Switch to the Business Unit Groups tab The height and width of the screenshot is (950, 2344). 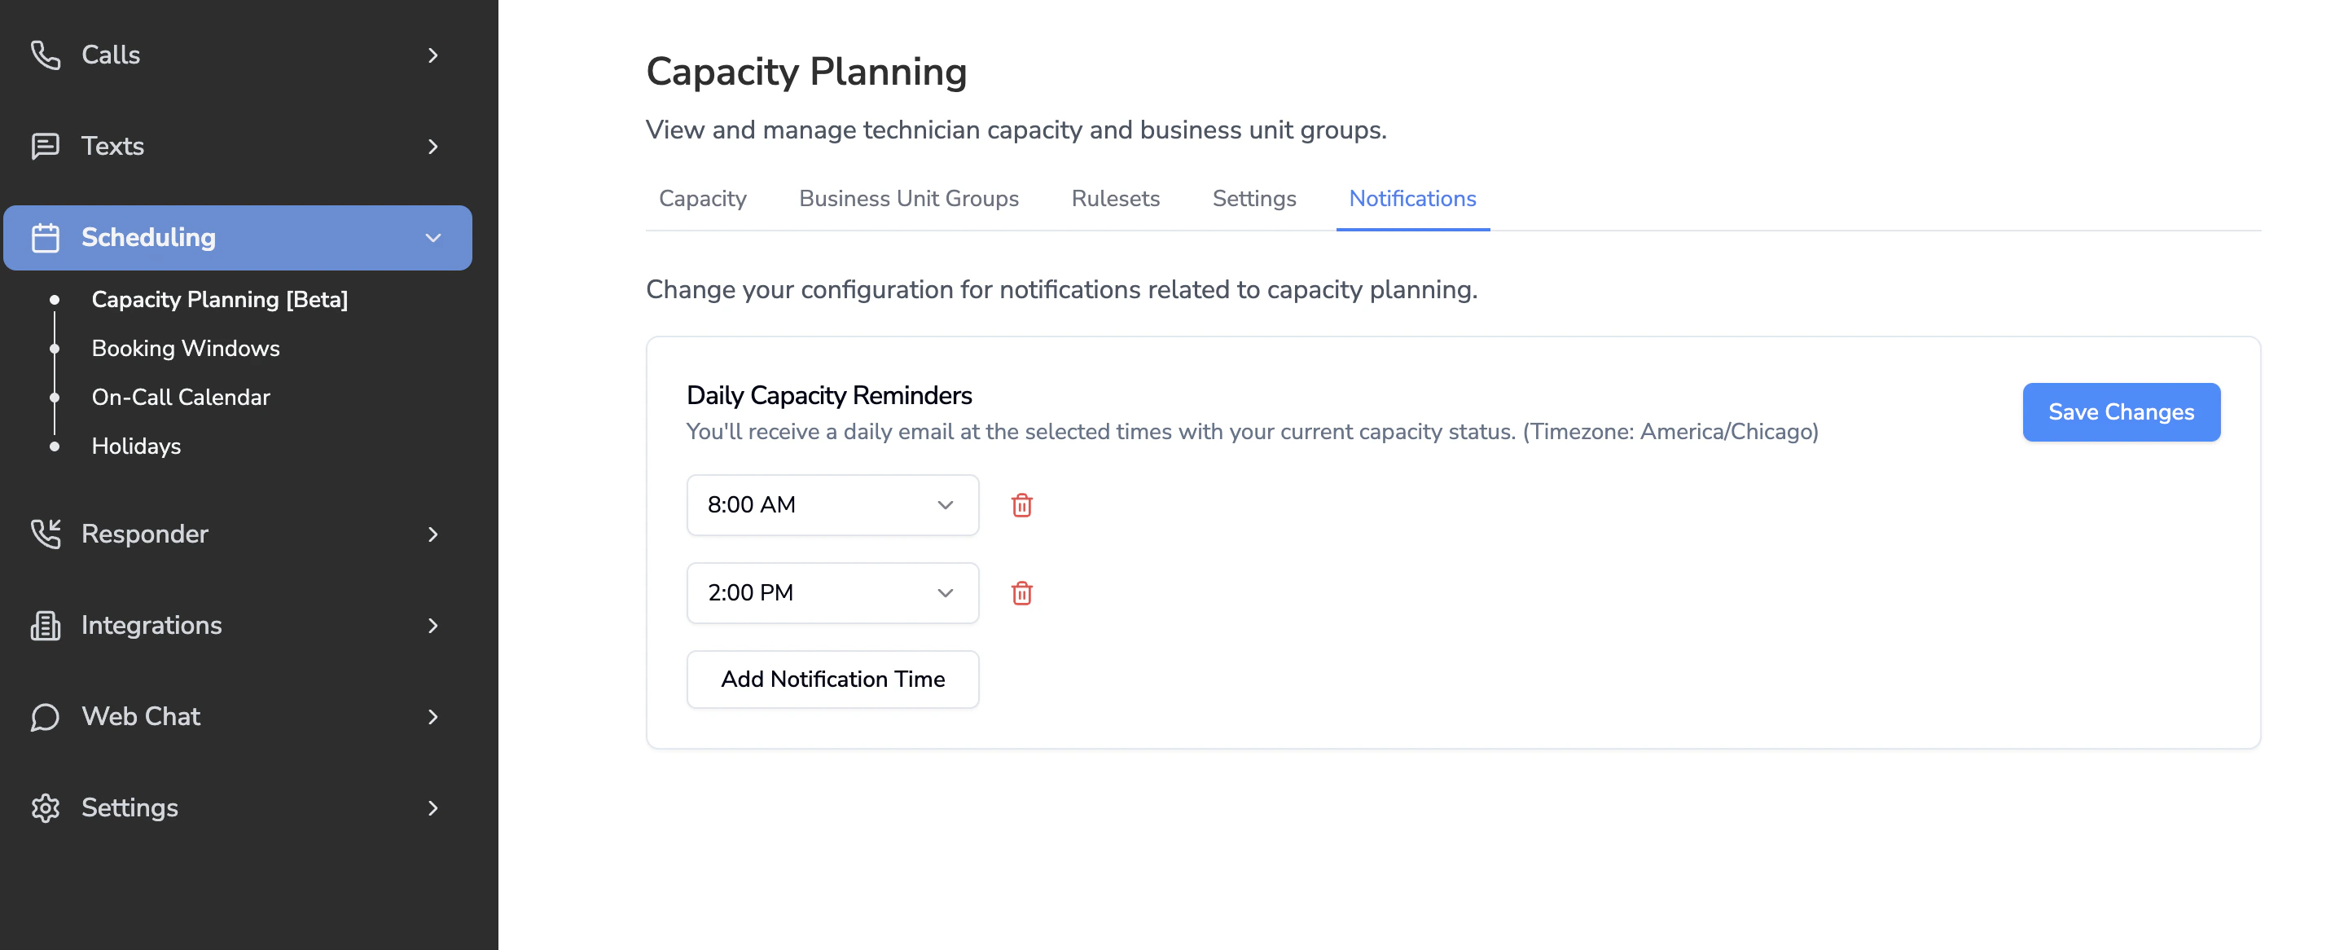tap(908, 198)
